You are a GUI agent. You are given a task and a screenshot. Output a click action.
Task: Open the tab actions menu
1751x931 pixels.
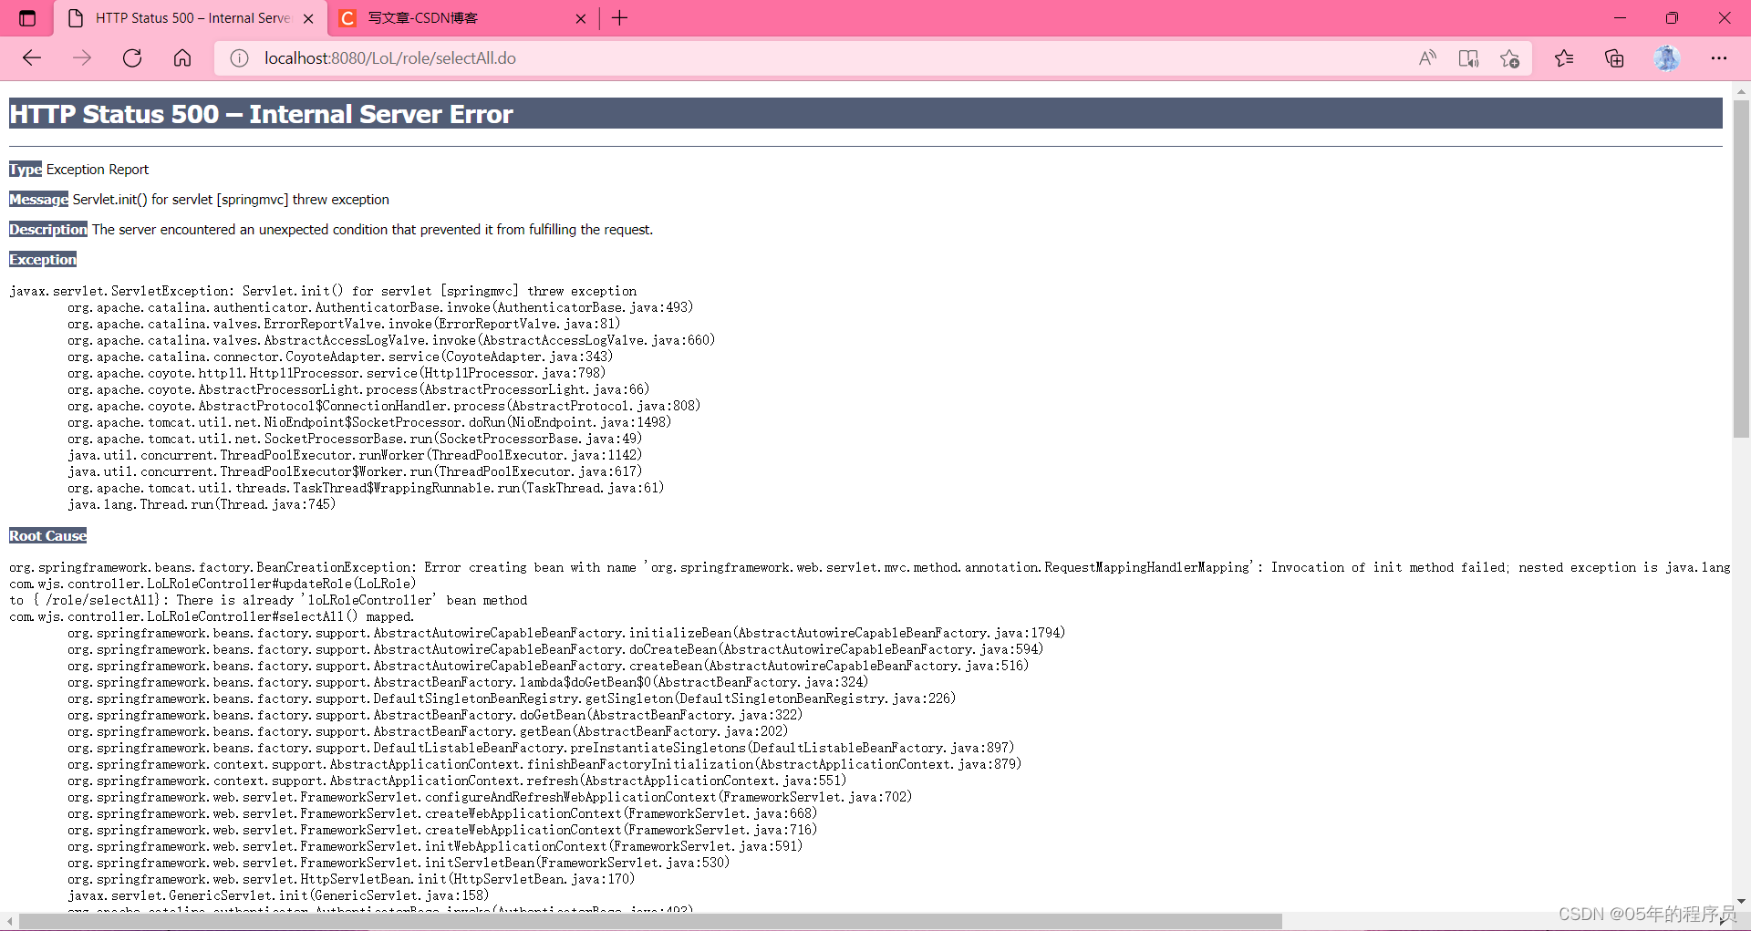27,17
